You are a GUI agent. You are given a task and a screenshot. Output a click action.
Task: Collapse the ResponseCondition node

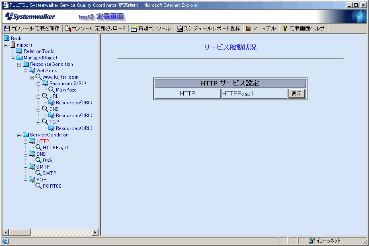[19, 64]
